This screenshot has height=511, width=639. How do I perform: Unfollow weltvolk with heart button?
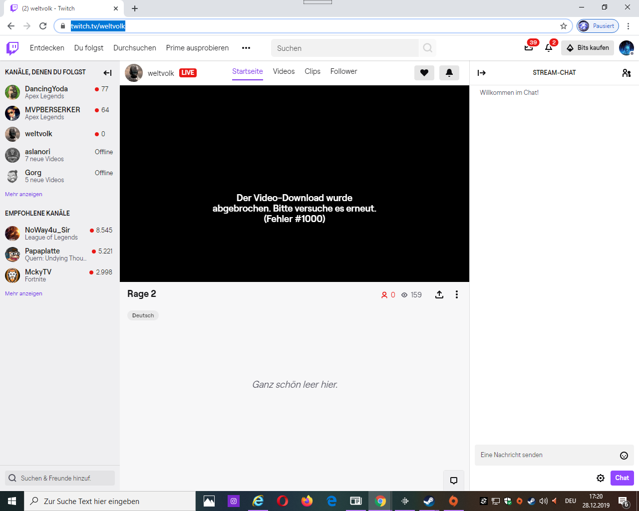click(424, 73)
